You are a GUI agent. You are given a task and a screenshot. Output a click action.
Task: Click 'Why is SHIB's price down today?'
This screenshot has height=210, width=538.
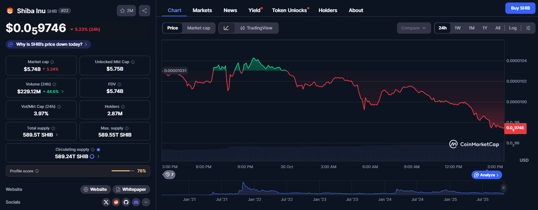coord(48,44)
